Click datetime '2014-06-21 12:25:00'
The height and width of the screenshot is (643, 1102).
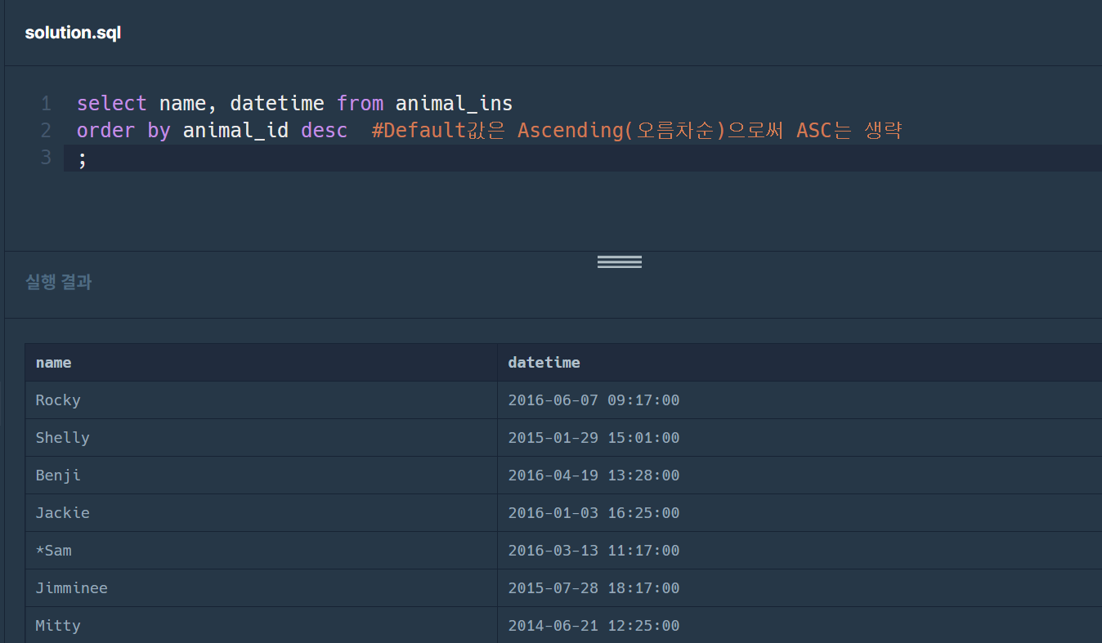pyautogui.click(x=594, y=626)
